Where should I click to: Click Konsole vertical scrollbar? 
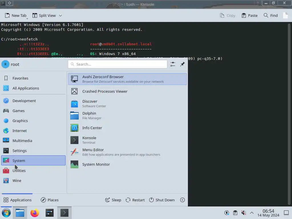tap(289, 114)
